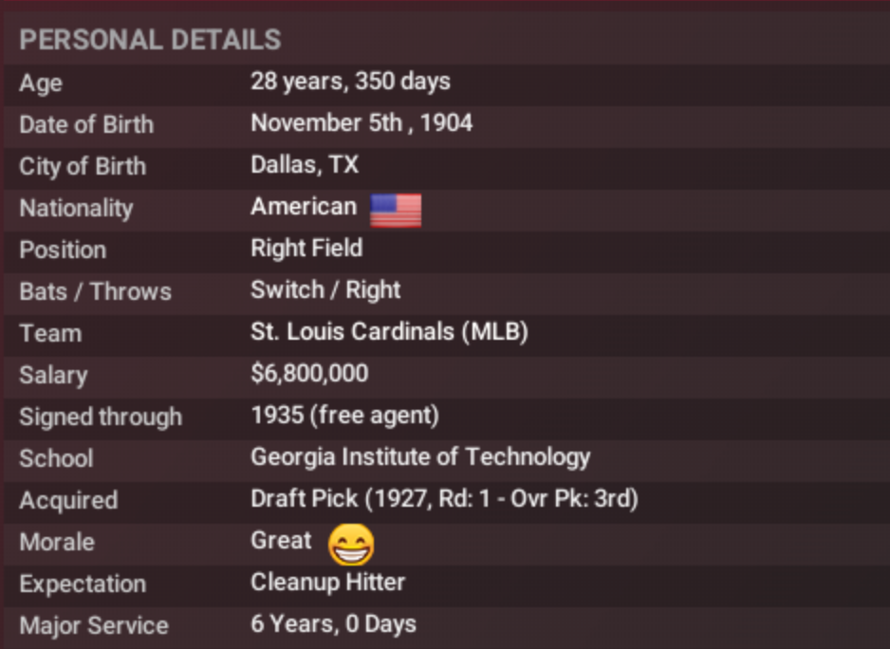Select the Dallas, TX birth city
This screenshot has height=649, width=890.
coord(305,165)
